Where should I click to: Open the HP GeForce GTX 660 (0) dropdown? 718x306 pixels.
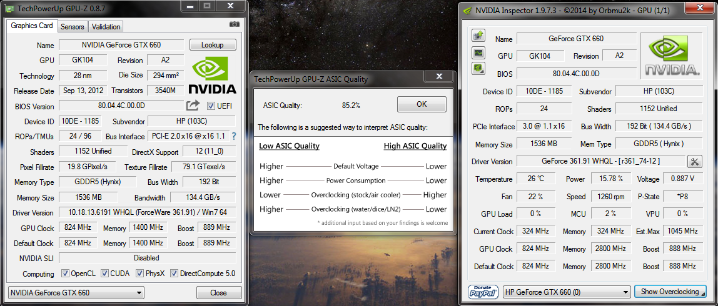click(x=567, y=292)
